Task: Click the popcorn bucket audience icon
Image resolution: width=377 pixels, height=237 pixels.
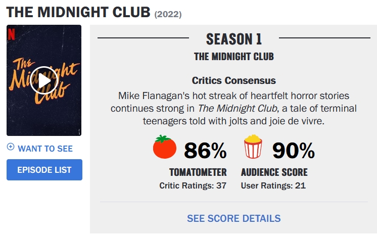Action: (x=253, y=147)
